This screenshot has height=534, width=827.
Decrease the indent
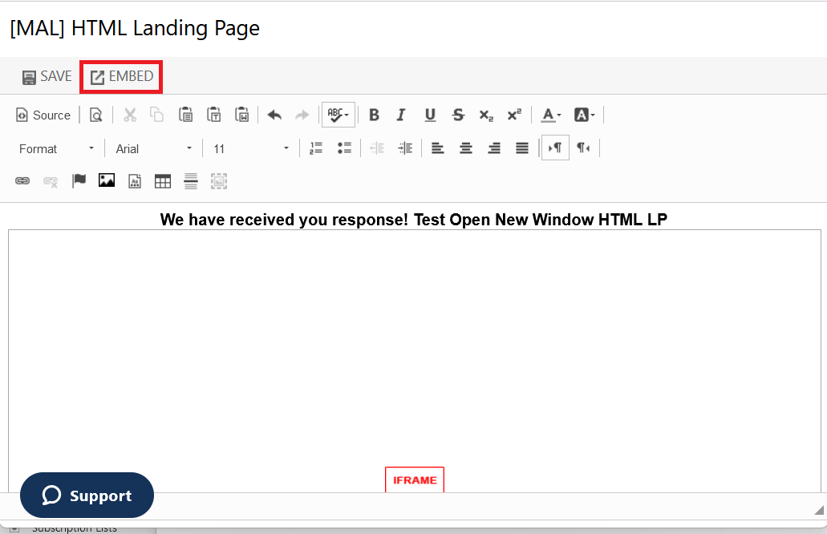377,148
